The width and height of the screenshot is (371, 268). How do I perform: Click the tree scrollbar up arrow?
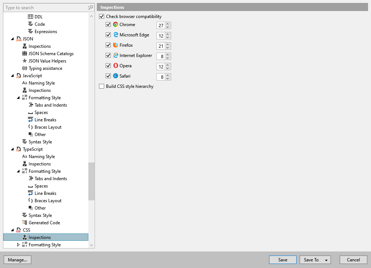coord(92,16)
